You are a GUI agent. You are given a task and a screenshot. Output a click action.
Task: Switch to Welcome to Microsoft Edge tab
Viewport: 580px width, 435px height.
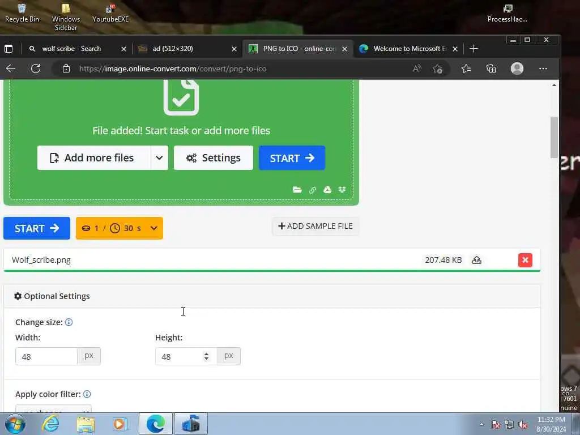click(410, 49)
